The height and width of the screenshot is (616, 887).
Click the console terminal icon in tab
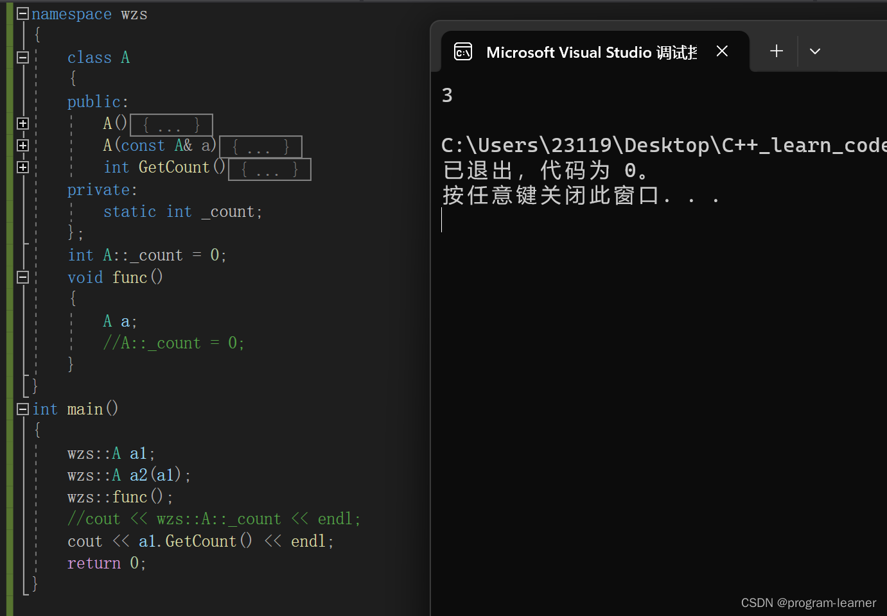(x=463, y=51)
